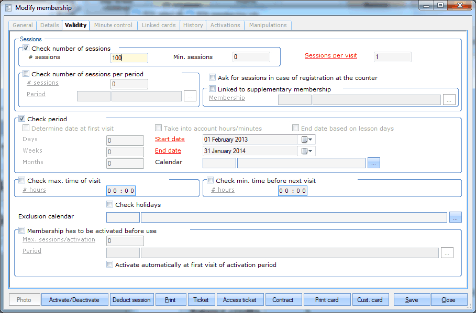Click the Deduct session button
This screenshot has width=476, height=313.
131,299
